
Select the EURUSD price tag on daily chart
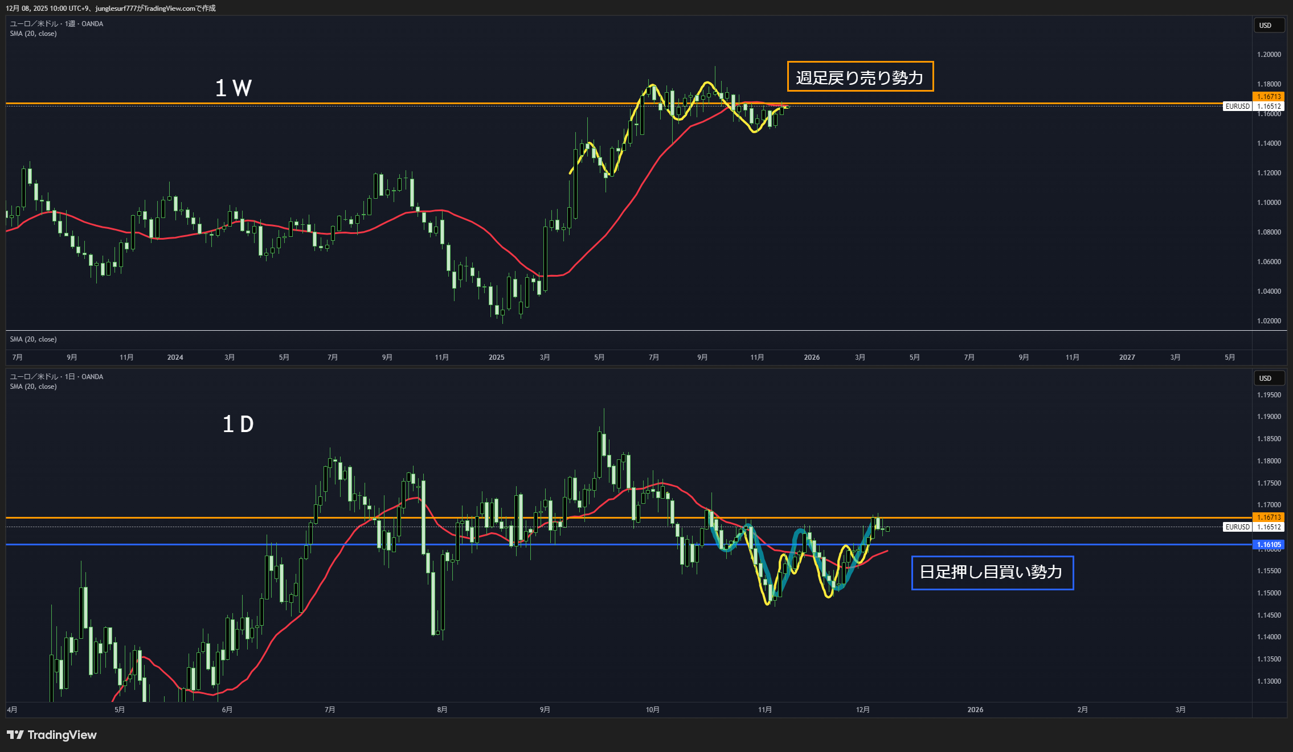1237,527
